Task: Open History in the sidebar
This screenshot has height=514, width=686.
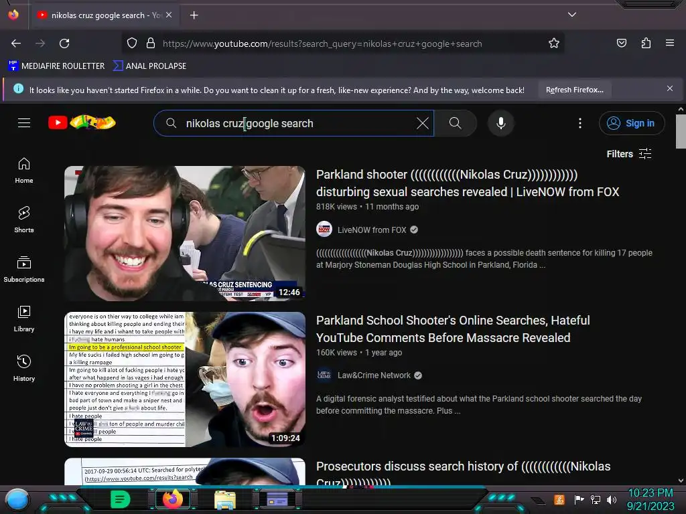Action: [24, 369]
